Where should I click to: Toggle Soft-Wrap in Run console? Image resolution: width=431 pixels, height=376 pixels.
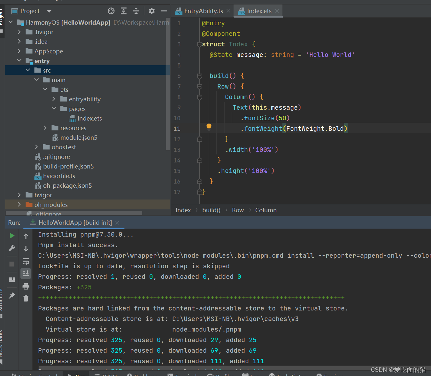[26, 261]
